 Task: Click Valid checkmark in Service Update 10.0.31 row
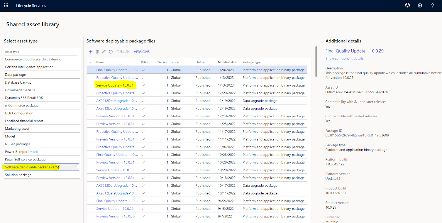click(x=143, y=85)
